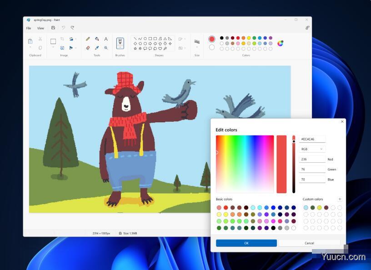Image resolution: width=371 pixels, height=270 pixels.
Task: Click the Rotate icon in Image group
Action: tap(71, 39)
